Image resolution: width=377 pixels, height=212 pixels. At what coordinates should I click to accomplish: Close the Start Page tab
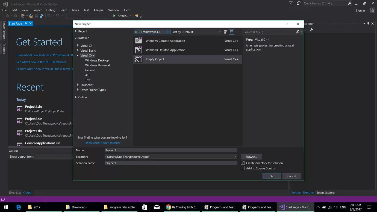30,23
